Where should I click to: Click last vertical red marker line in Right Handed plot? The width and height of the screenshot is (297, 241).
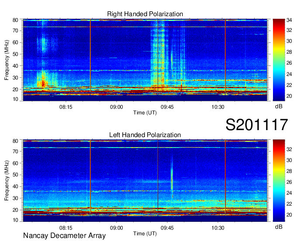[225, 57]
